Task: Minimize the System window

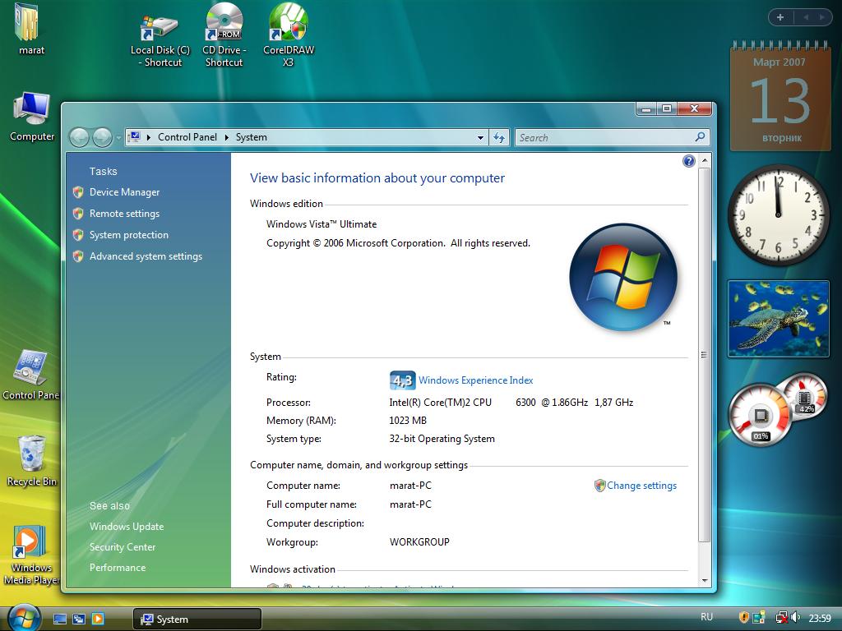Action: (x=646, y=109)
